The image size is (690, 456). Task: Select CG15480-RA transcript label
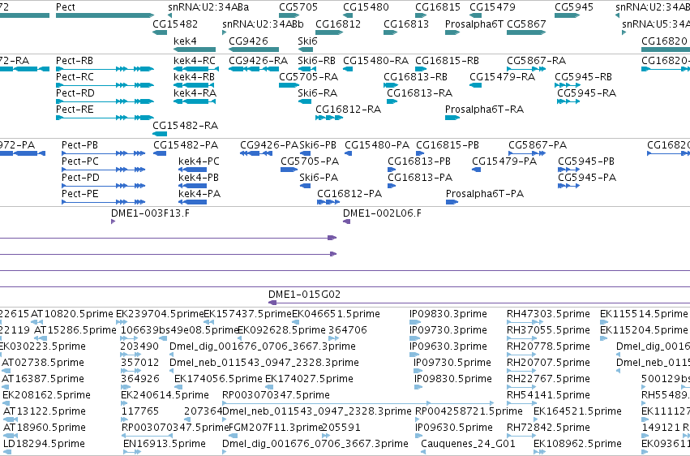pyautogui.click(x=375, y=61)
